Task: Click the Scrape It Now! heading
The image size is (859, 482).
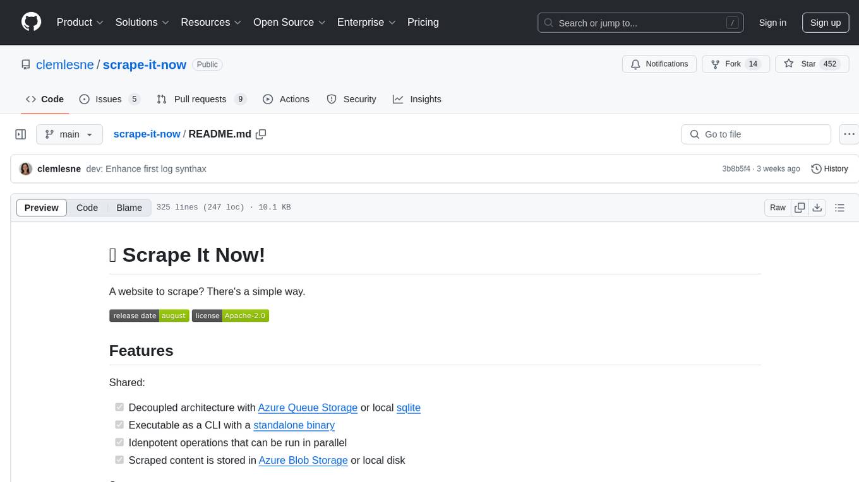Action: coord(187,255)
